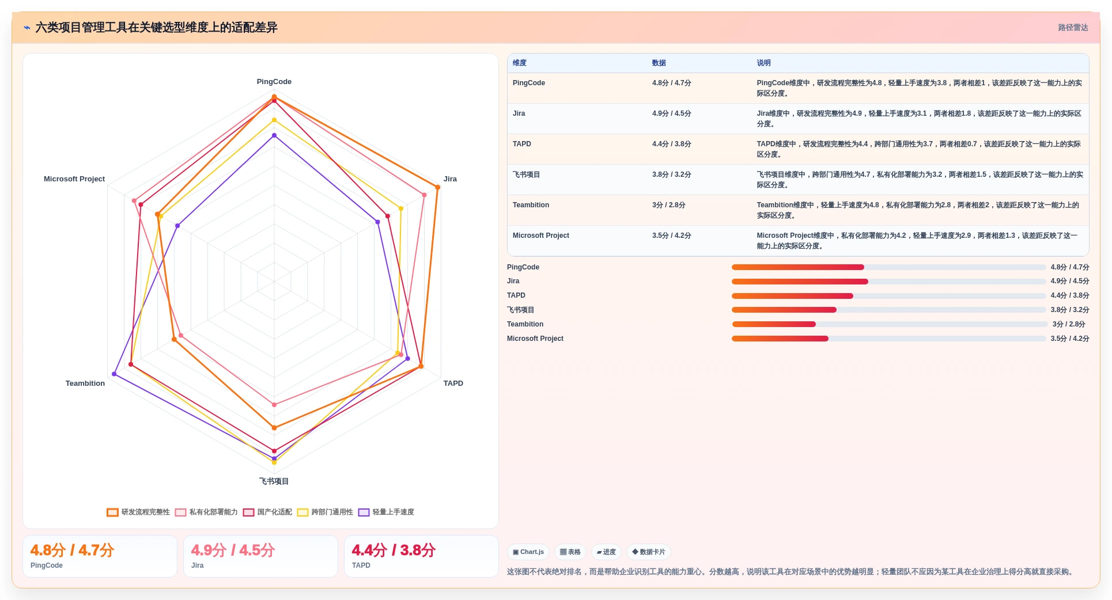
Task: Click the 说明 column header
Action: click(763, 63)
